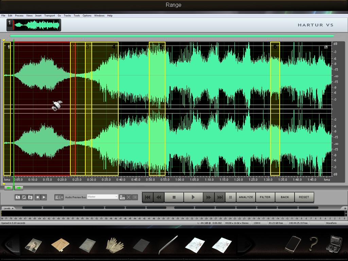Image resolution: width=348 pixels, height=261 pixels.
Task: Open the Go menu
Action: tap(59, 16)
